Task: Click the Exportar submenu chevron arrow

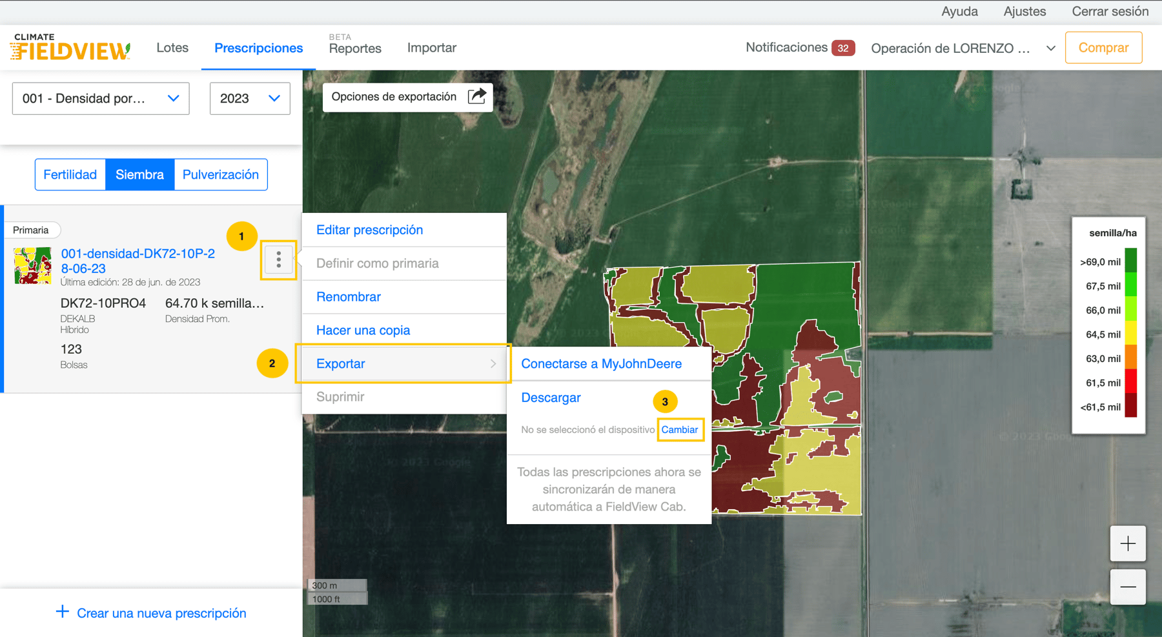Action: click(x=493, y=364)
